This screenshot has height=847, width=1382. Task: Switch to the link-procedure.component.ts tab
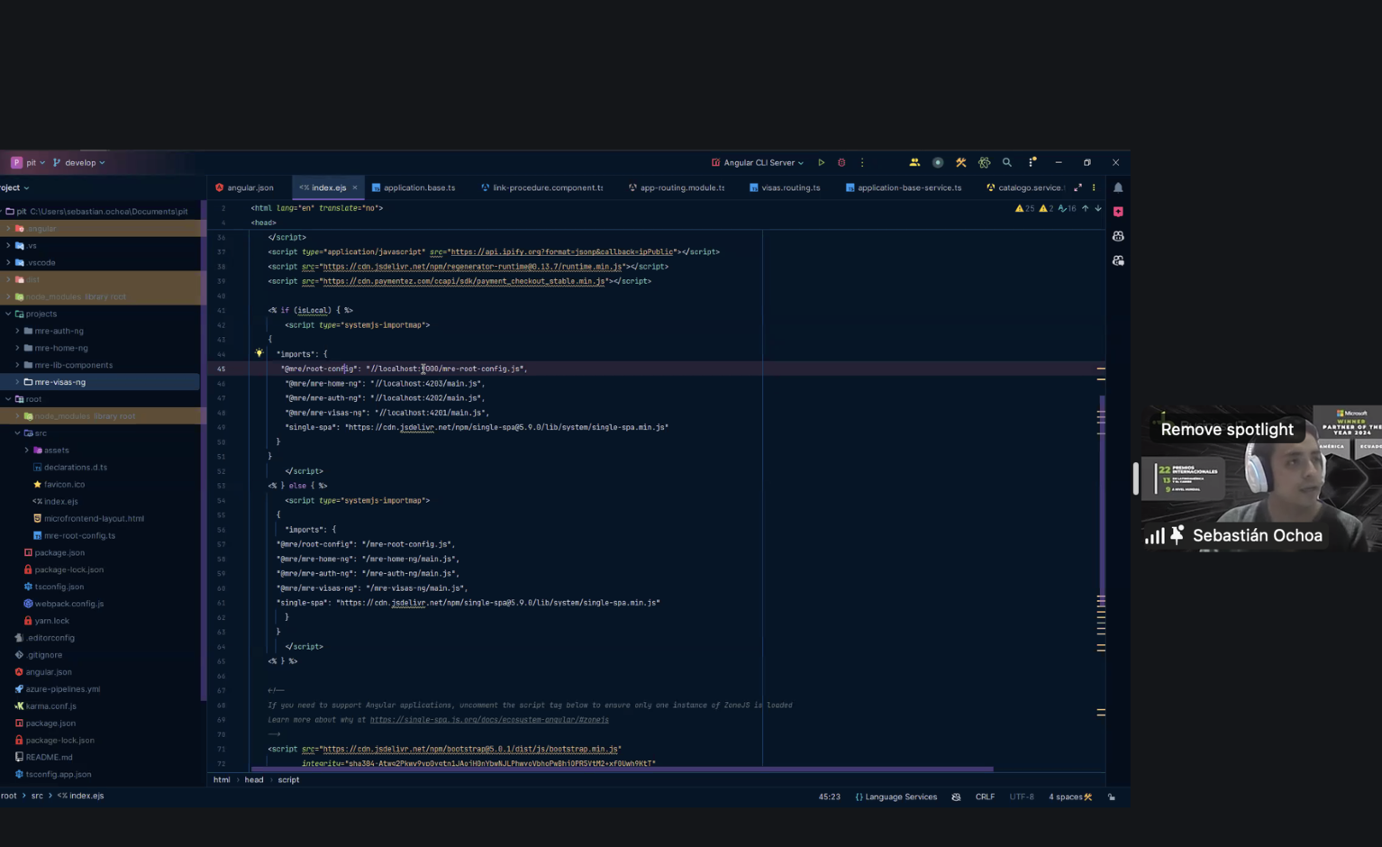[542, 187]
